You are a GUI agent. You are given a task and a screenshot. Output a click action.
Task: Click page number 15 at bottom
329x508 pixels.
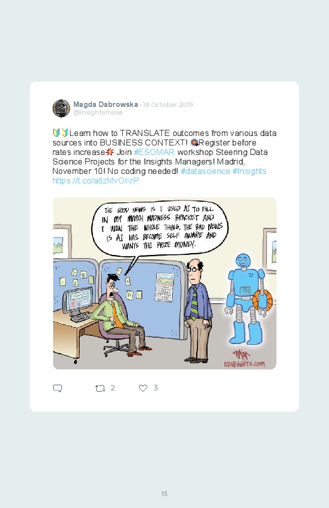click(164, 493)
